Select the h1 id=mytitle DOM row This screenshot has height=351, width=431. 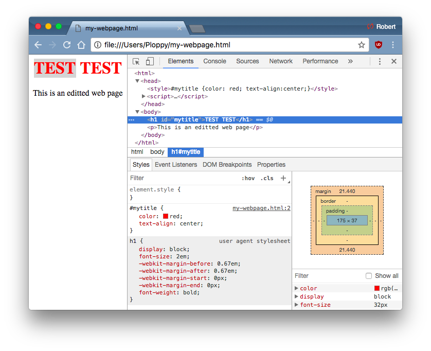[x=265, y=119]
